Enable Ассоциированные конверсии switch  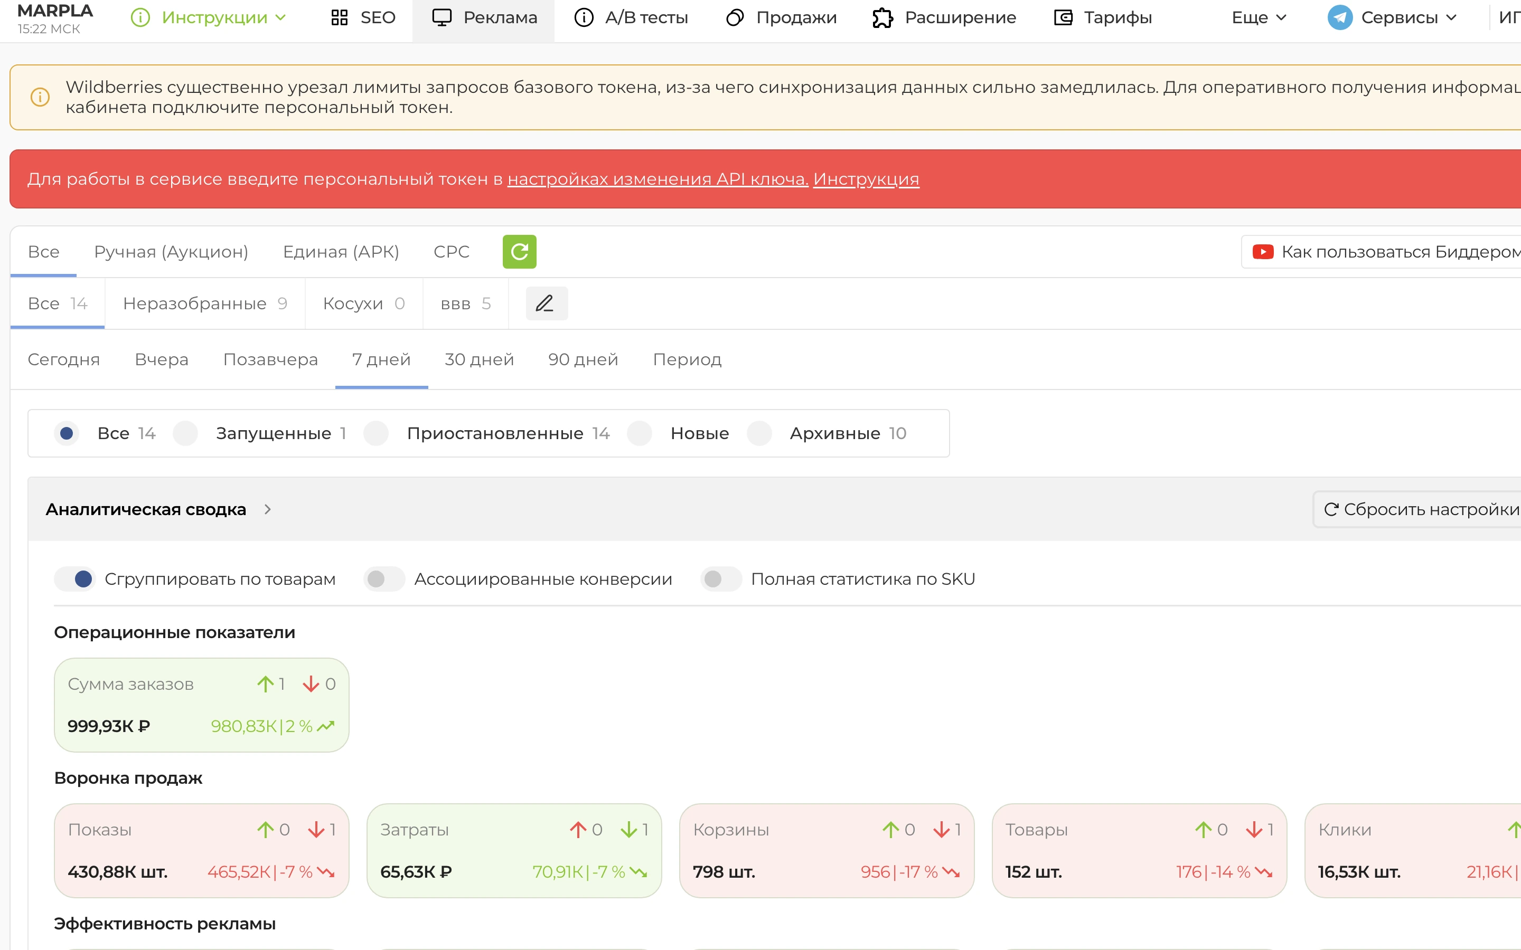coord(384,578)
